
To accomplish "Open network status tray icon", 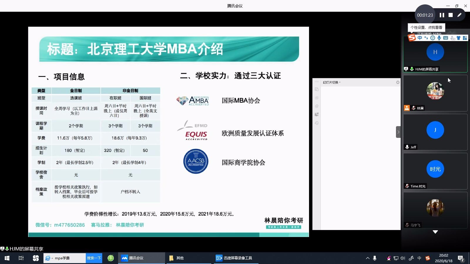I will tap(396, 258).
